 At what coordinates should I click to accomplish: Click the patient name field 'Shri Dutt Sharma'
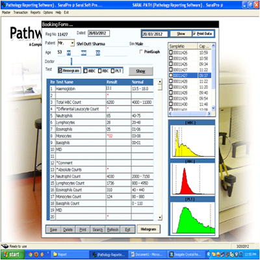tap(102, 44)
